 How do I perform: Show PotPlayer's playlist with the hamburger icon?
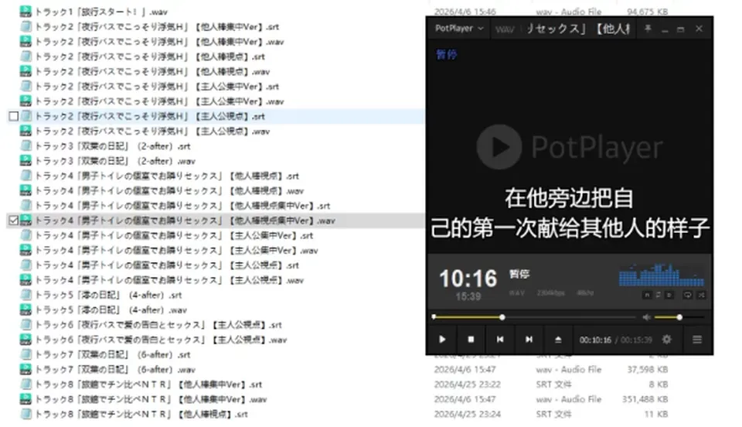coord(697,340)
